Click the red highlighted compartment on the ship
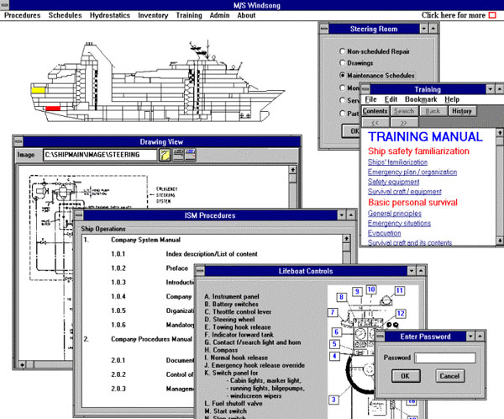The width and height of the screenshot is (504, 419). [53, 109]
